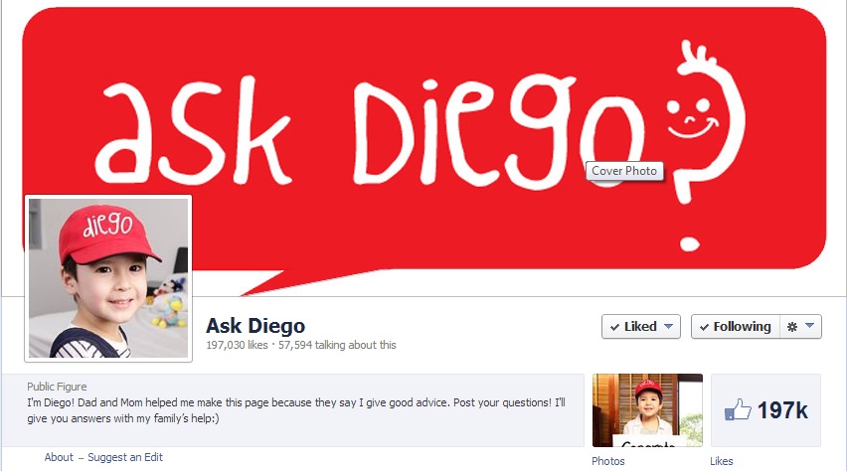Open the profile picture of Diego
This screenshot has width=847, height=471.
click(x=108, y=278)
